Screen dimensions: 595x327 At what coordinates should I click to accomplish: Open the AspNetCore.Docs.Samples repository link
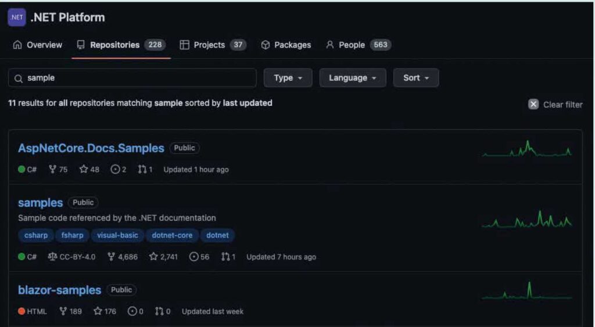coord(91,148)
